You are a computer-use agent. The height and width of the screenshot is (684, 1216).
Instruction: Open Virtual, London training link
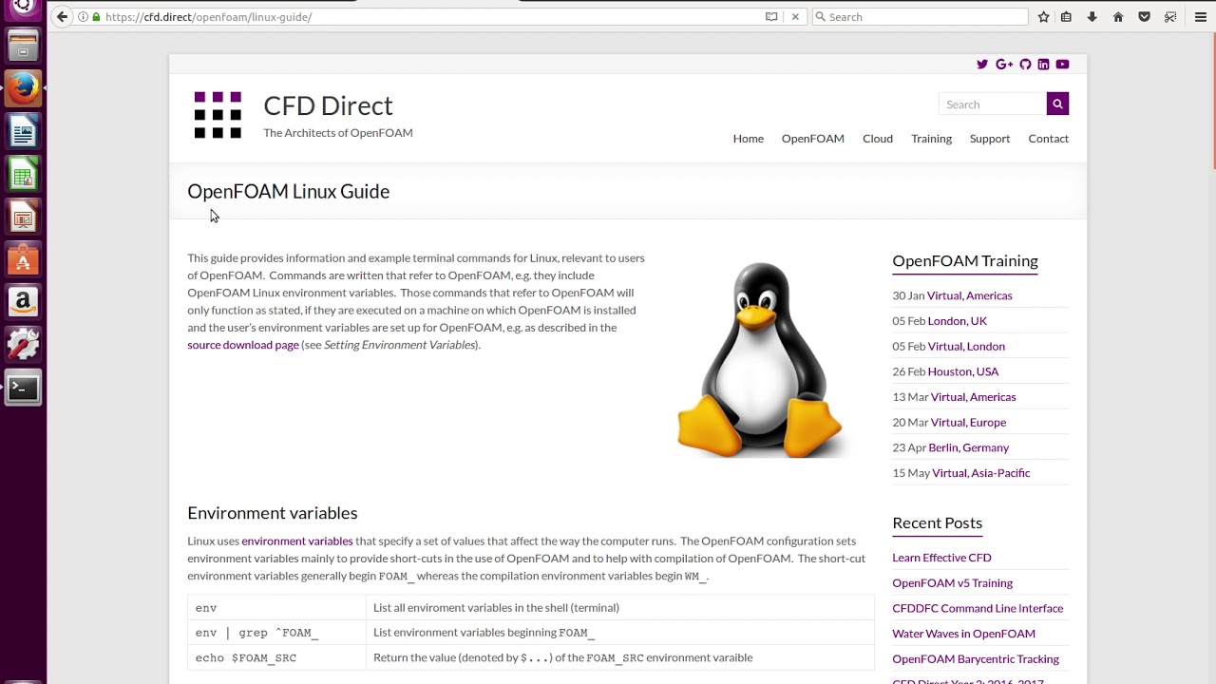[966, 347]
